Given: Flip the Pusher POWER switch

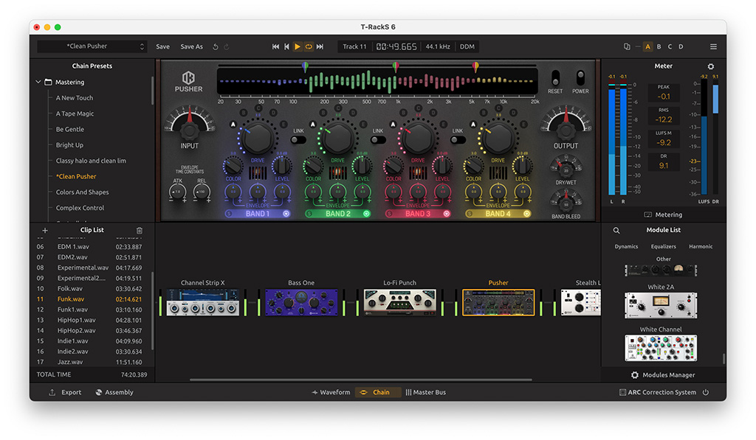Looking at the screenshot, I should (581, 78).
